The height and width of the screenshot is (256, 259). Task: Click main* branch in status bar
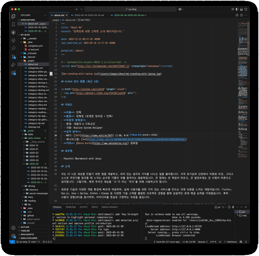32,242
